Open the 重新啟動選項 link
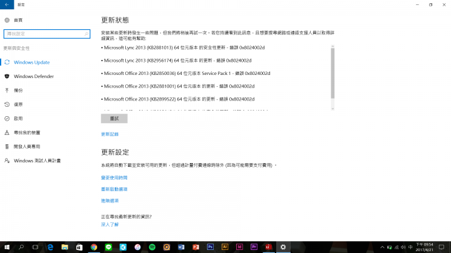This screenshot has height=253, width=451. 114,189
